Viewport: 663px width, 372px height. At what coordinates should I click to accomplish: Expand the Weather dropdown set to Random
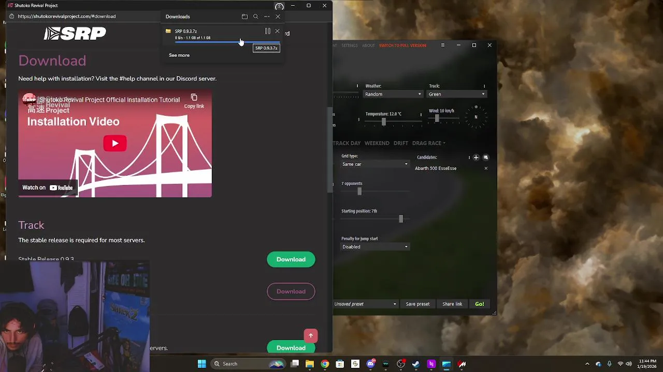tap(393, 94)
